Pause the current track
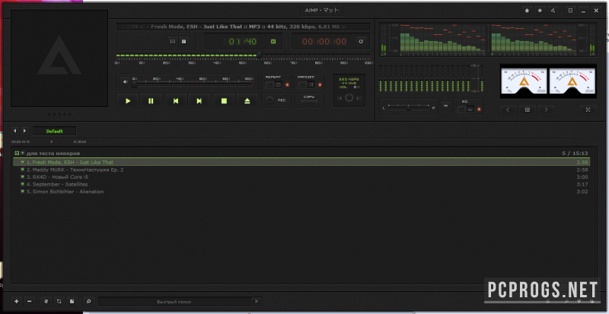Viewport: 609px width, 314px height. [x=151, y=101]
